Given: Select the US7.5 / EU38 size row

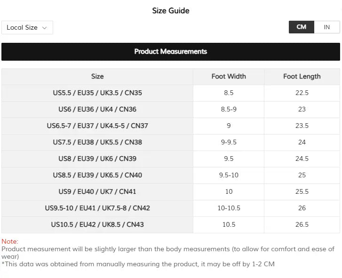Looking at the screenshot, I should [171, 143].
